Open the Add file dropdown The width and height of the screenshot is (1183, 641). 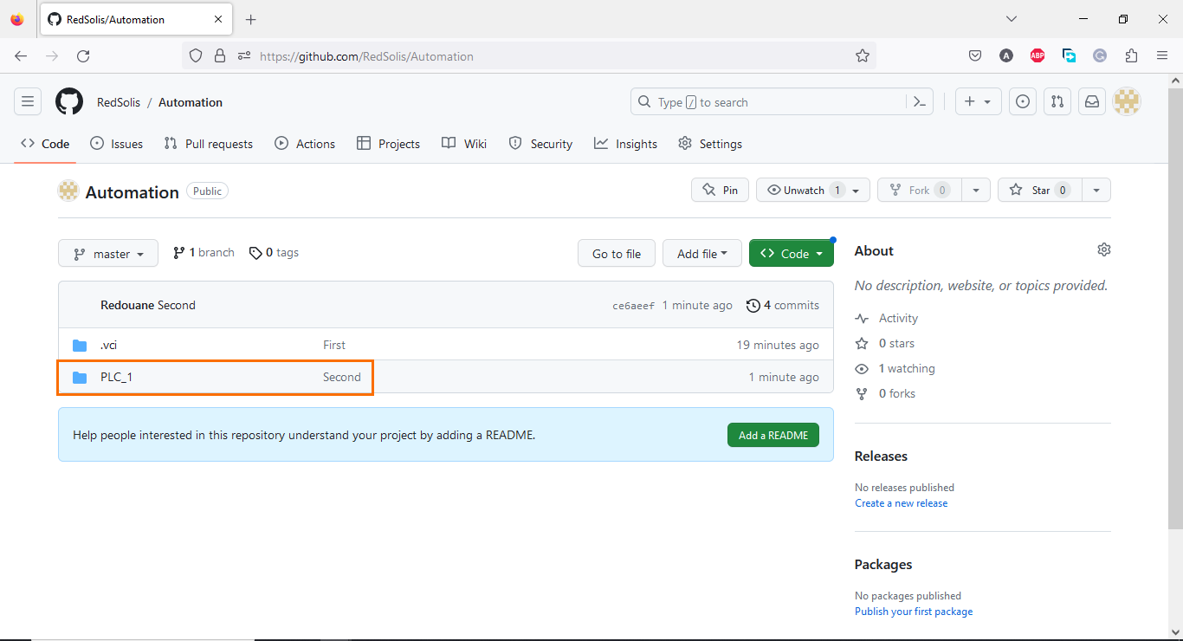pyautogui.click(x=701, y=253)
